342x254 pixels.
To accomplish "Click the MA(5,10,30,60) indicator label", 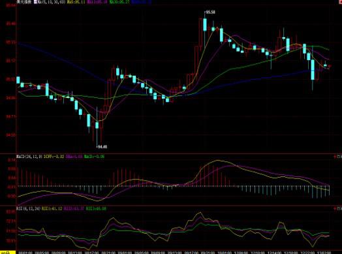I will click(52, 2).
